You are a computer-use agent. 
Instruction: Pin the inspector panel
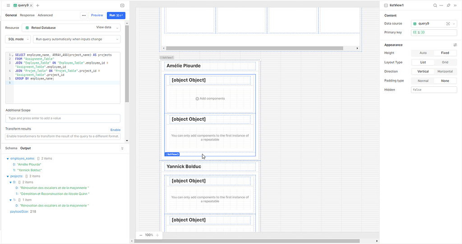[x=448, y=5]
